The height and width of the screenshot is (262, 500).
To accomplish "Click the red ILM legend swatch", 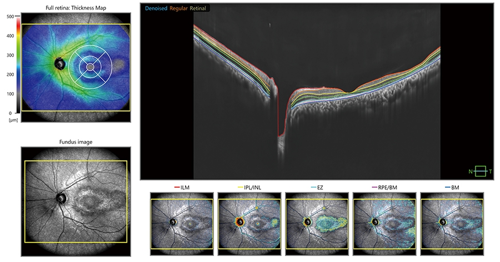I will 177,188.
